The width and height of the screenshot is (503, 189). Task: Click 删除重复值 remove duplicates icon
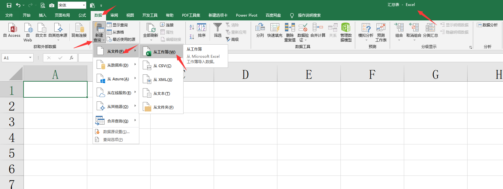coord(290,32)
